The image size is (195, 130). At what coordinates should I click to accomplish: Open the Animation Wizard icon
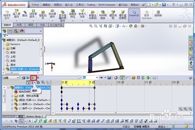[x=116, y=78]
